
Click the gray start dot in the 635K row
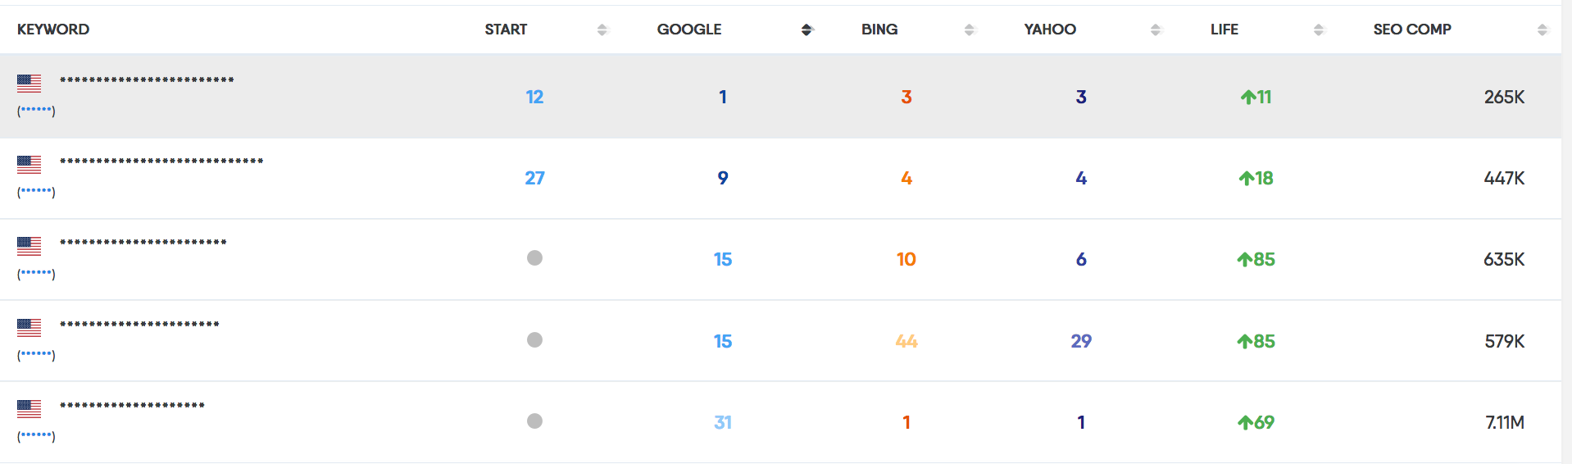(x=534, y=258)
